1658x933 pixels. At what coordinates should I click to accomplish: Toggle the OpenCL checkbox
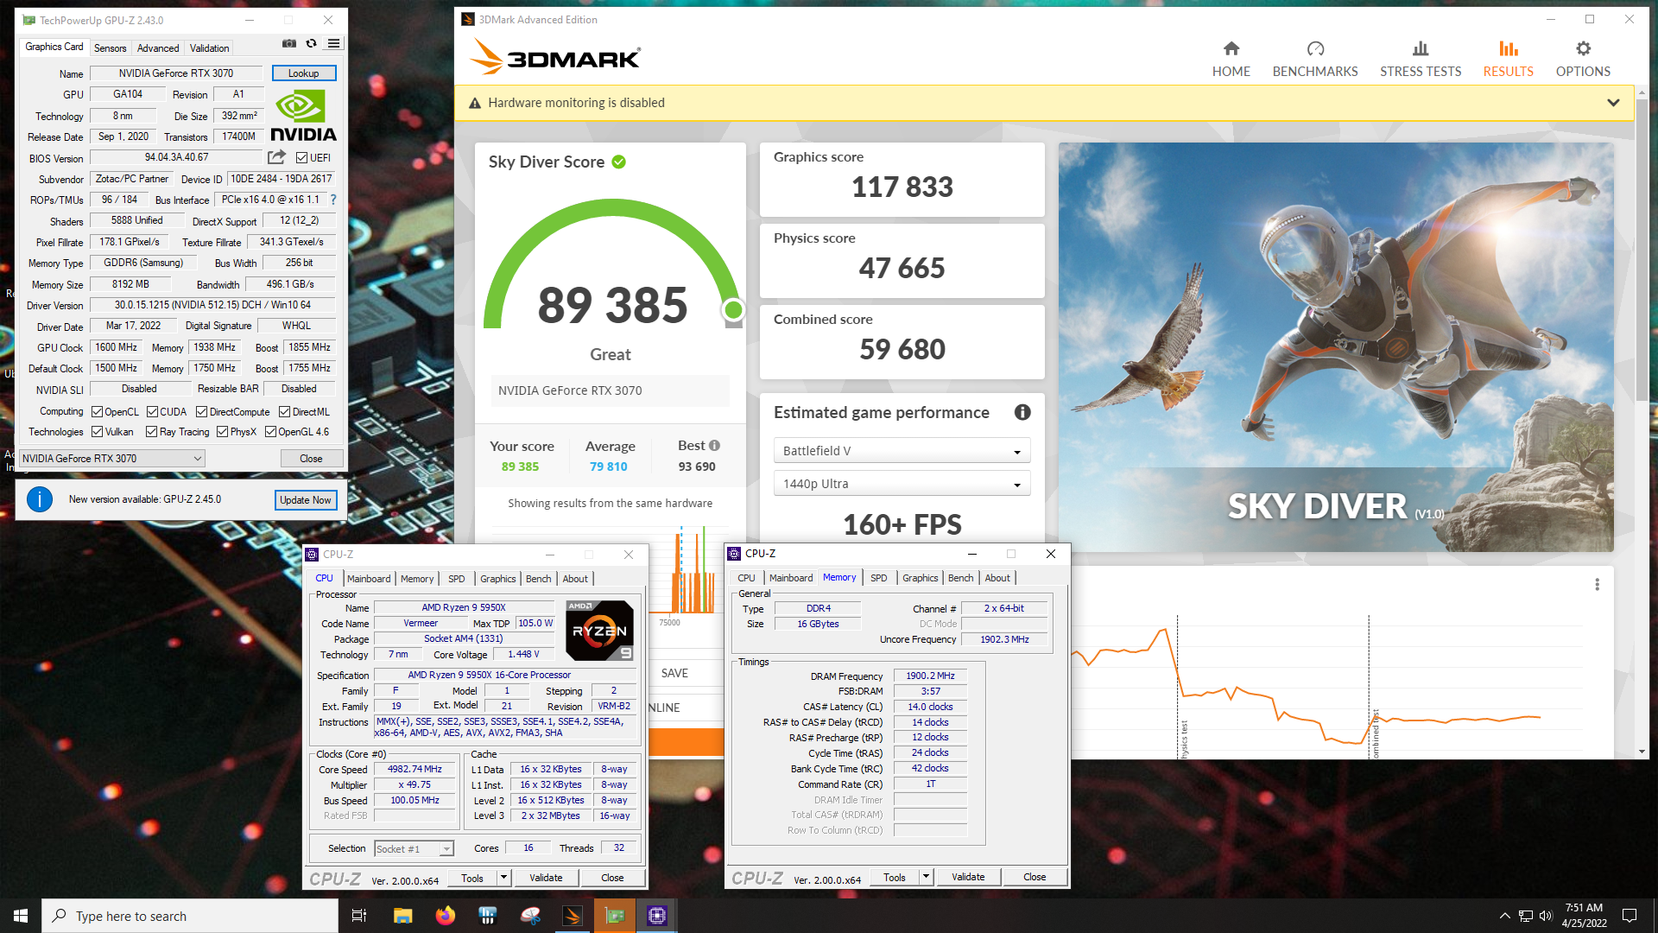tap(98, 412)
